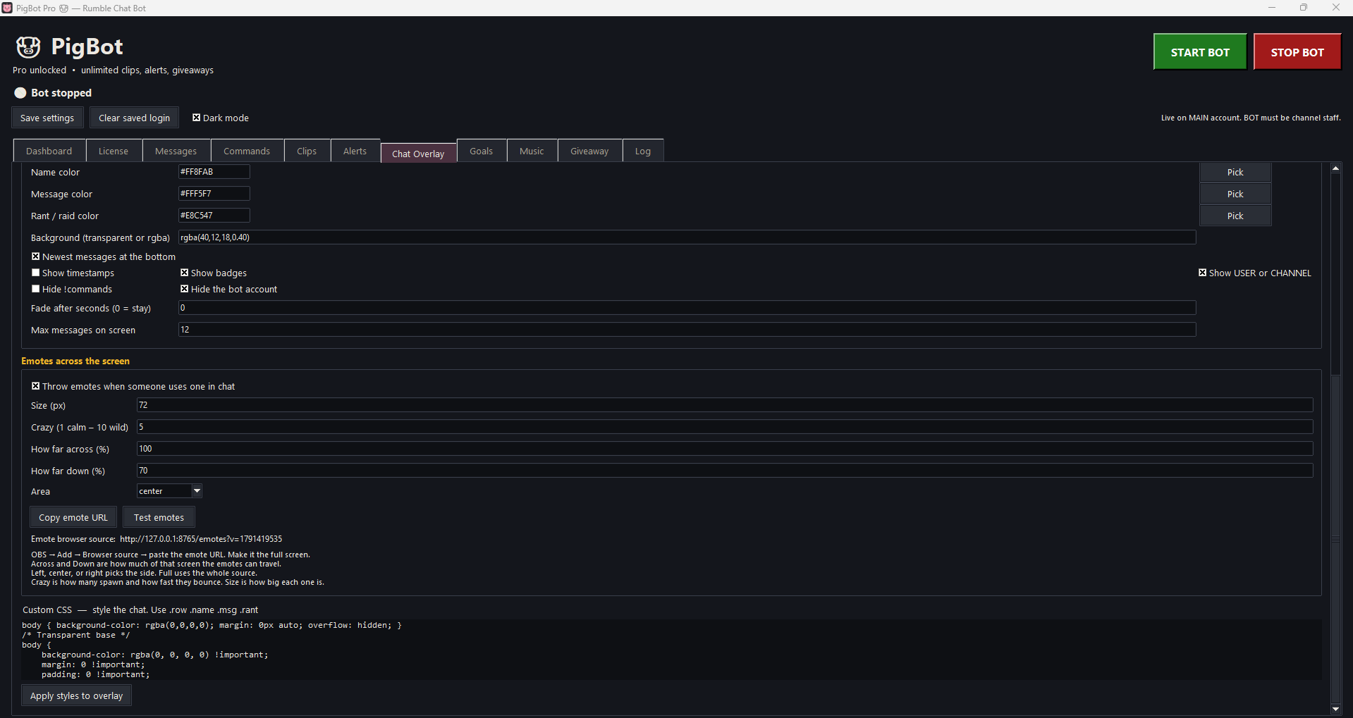Select the Chat Overlay tab
This screenshot has height=718, width=1353.
pos(419,153)
